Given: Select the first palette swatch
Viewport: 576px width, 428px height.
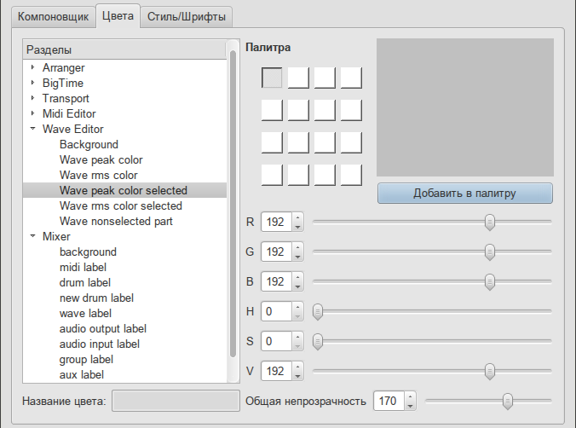Looking at the screenshot, I should 272,78.
